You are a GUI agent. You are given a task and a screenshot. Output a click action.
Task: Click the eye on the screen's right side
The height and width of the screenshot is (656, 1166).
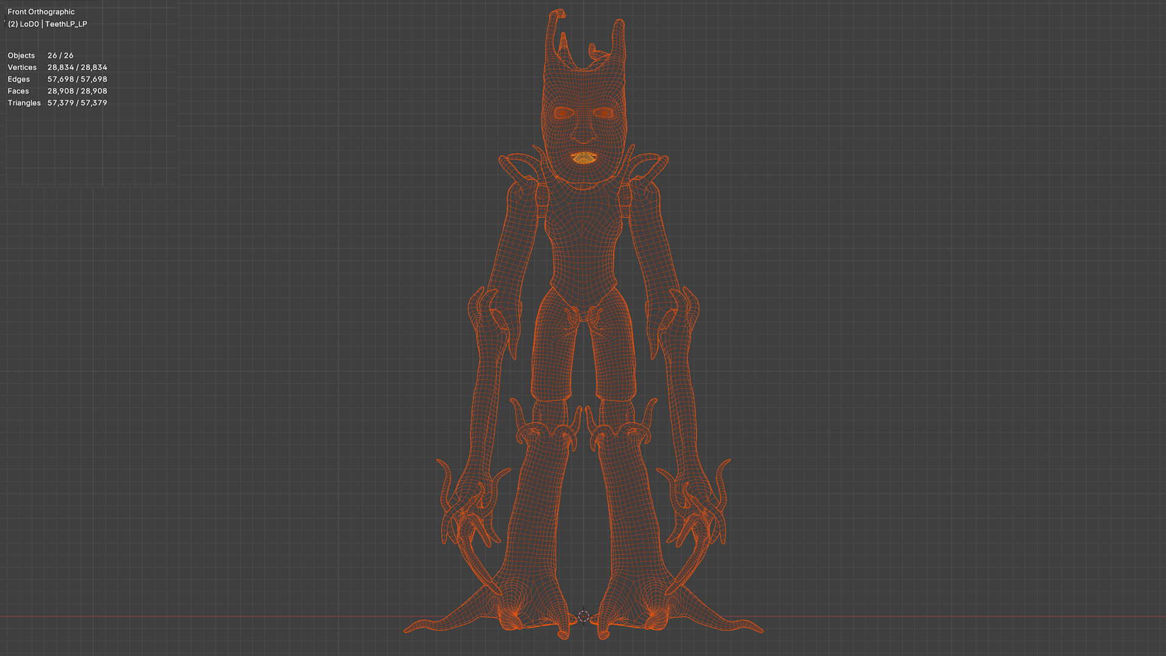604,113
